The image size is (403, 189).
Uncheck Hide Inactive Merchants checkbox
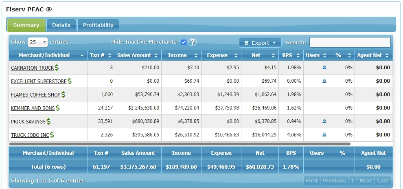click(x=184, y=42)
